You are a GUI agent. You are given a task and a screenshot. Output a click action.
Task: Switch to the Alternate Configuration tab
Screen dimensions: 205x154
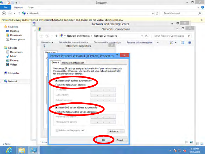tap(73, 63)
